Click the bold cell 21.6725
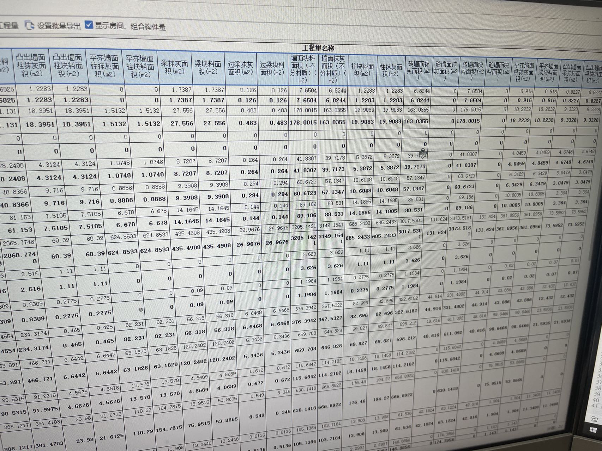The height and width of the screenshot is (451, 602). 112,437
